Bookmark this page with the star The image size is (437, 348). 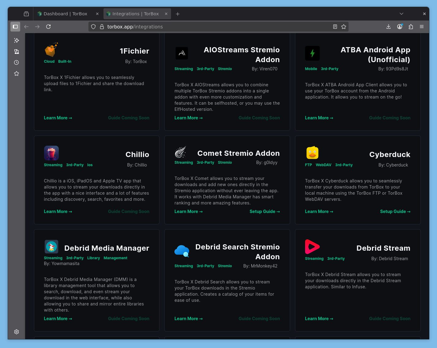point(344,27)
